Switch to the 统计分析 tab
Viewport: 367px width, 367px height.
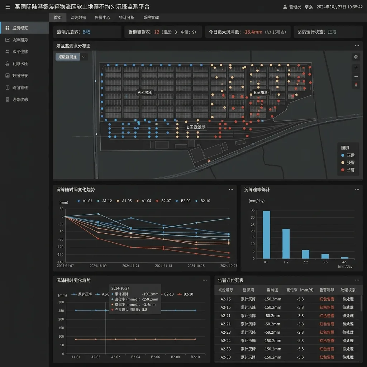[127, 18]
